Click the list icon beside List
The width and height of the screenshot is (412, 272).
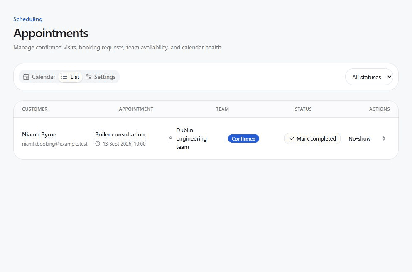tap(64, 77)
